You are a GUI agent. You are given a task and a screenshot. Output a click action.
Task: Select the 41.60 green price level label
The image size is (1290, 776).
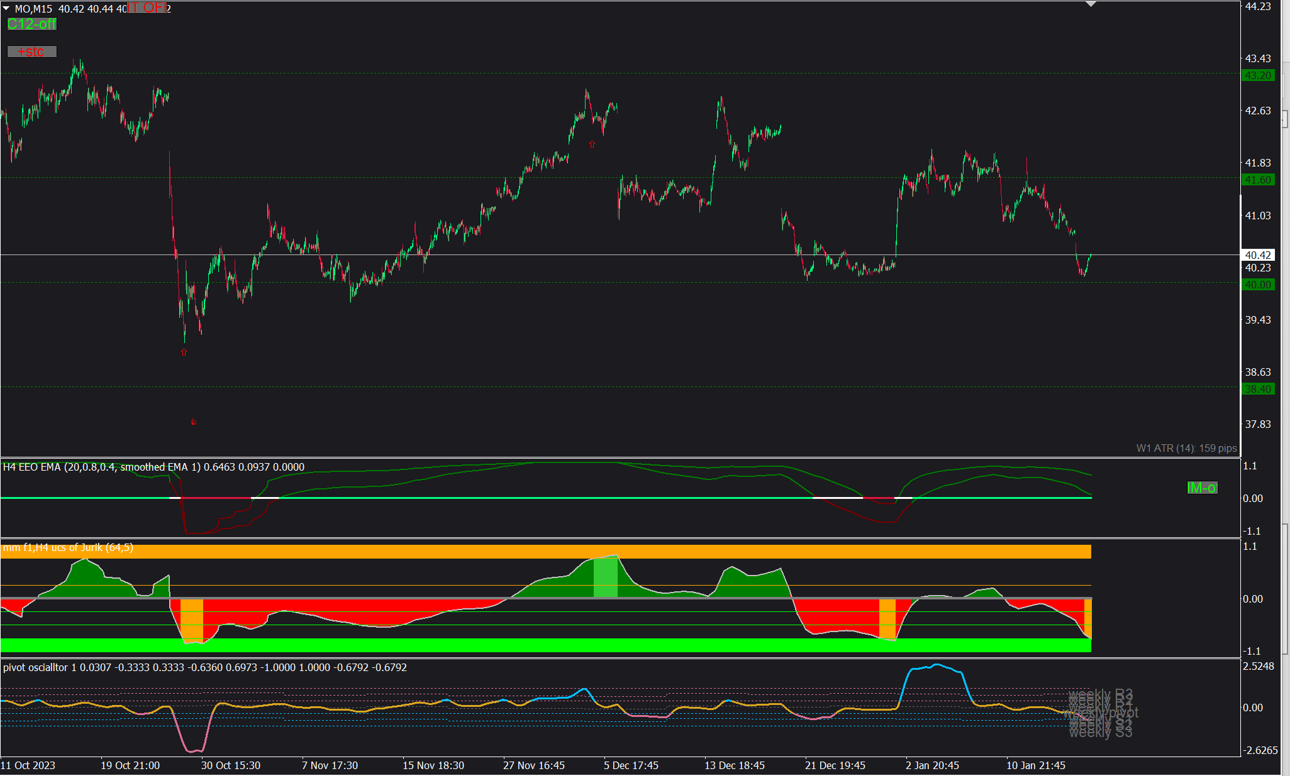[x=1258, y=180]
